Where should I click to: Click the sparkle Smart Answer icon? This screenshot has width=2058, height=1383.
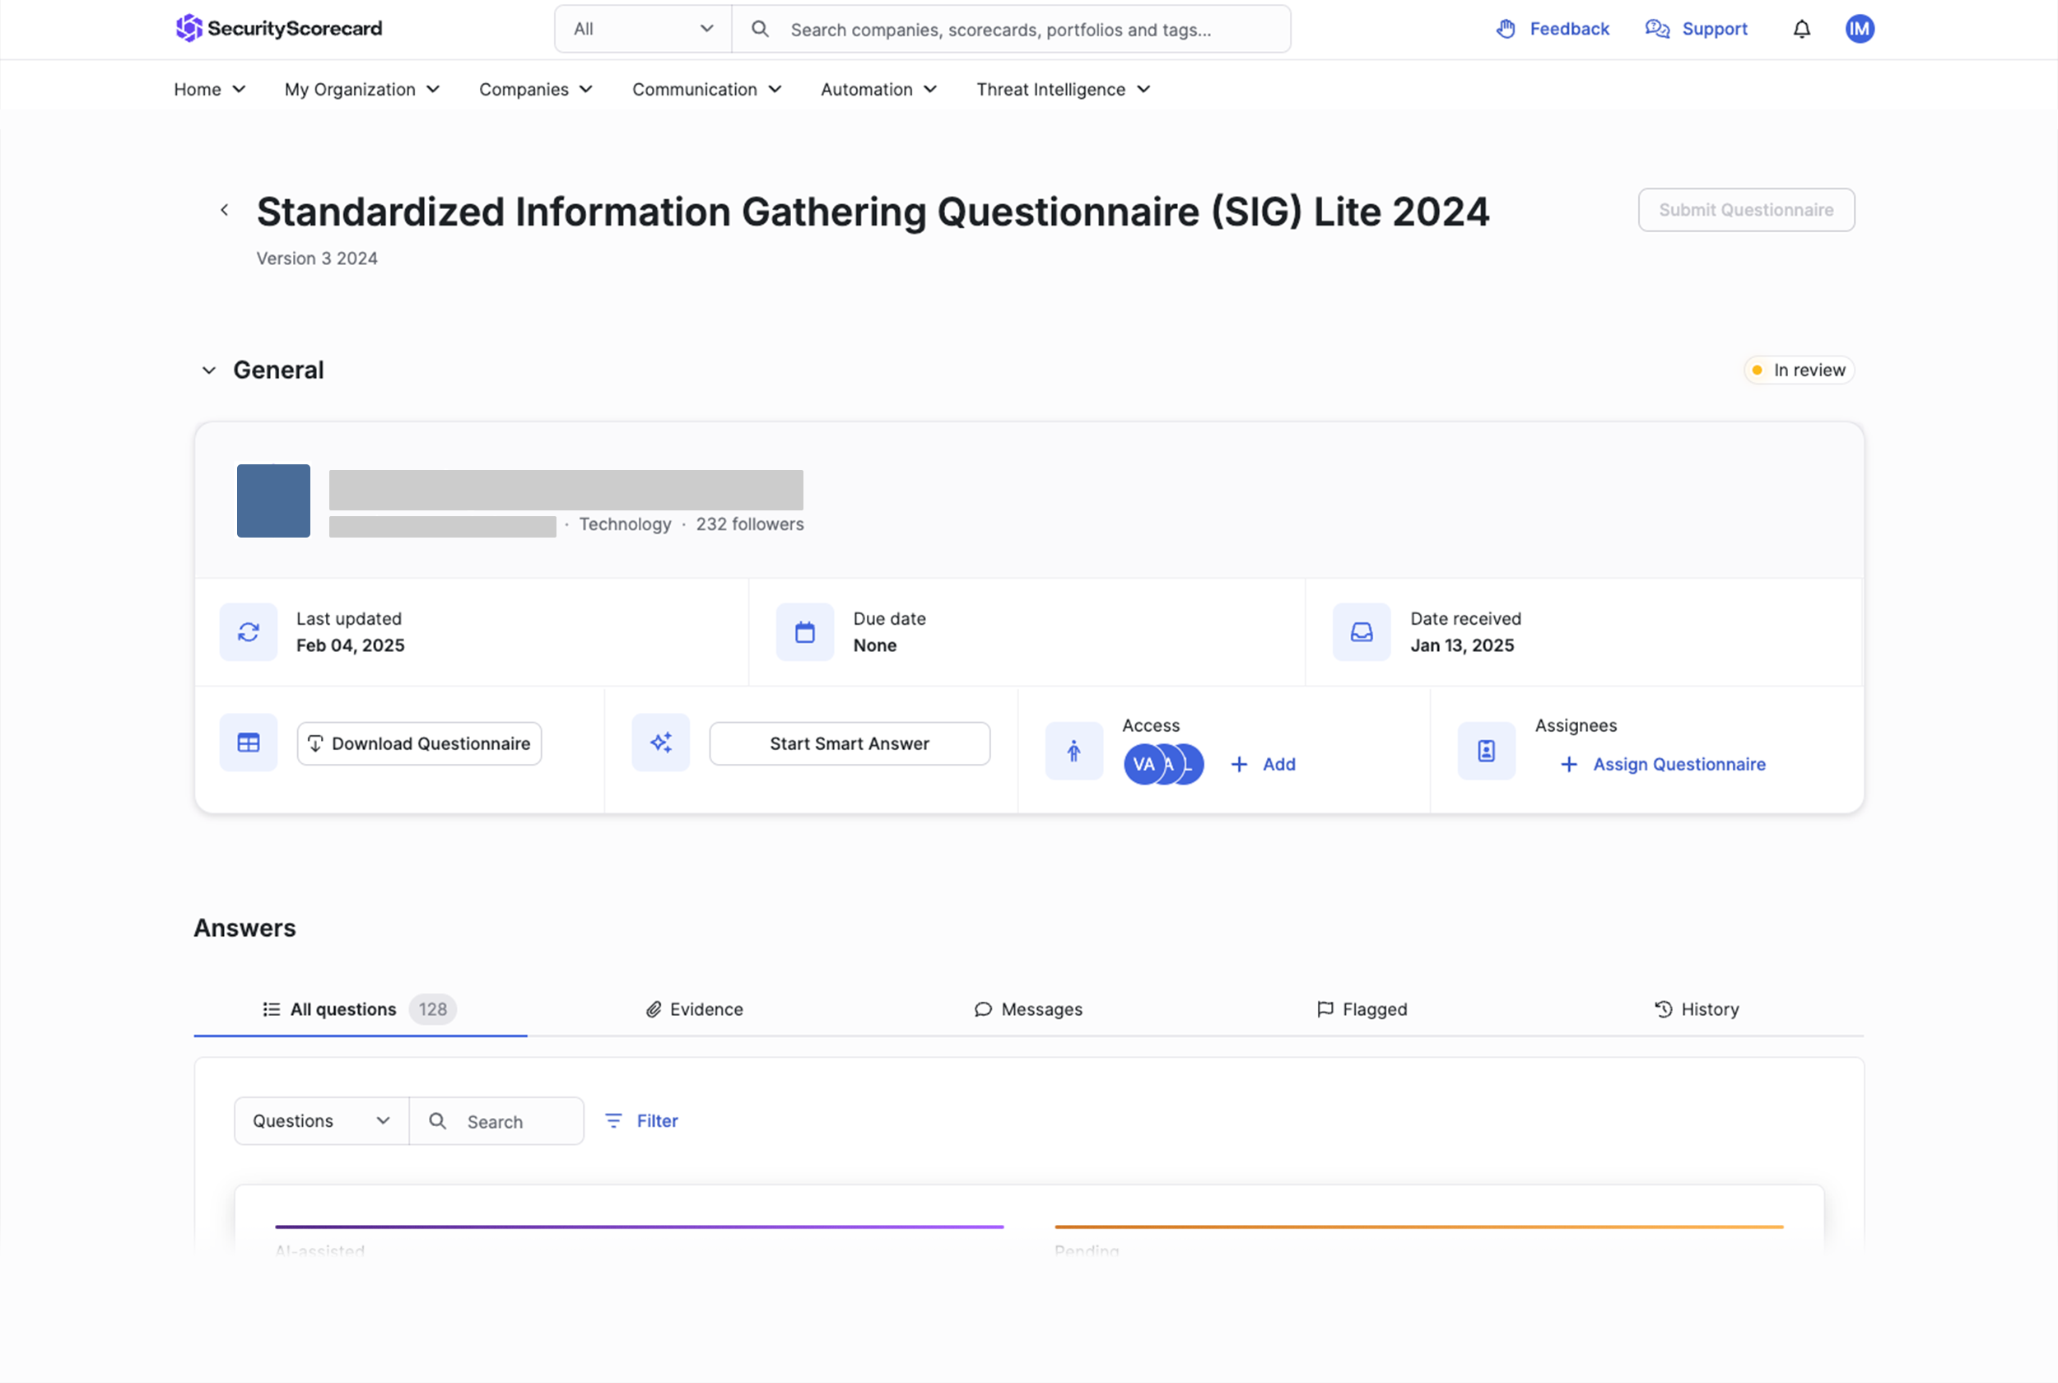[x=660, y=743]
